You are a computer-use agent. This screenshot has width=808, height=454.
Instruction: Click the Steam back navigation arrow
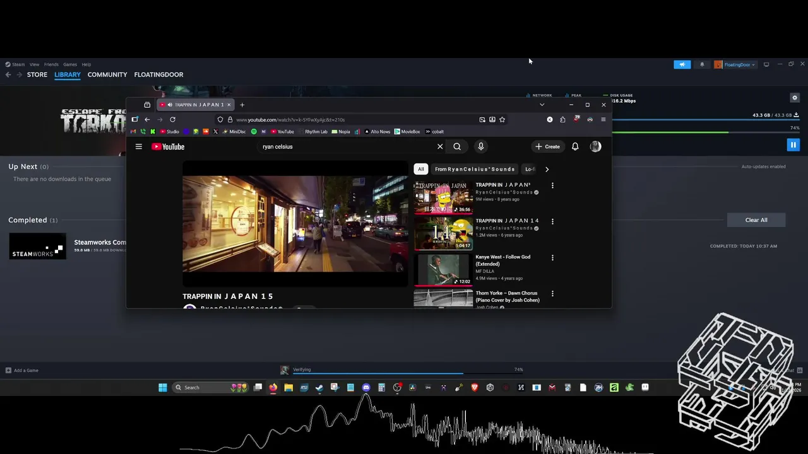(8, 74)
